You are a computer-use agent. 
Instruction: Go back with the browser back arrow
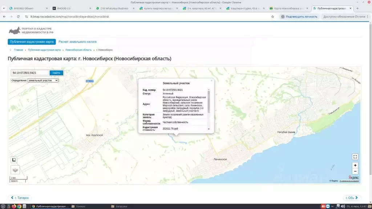(x=4, y=17)
